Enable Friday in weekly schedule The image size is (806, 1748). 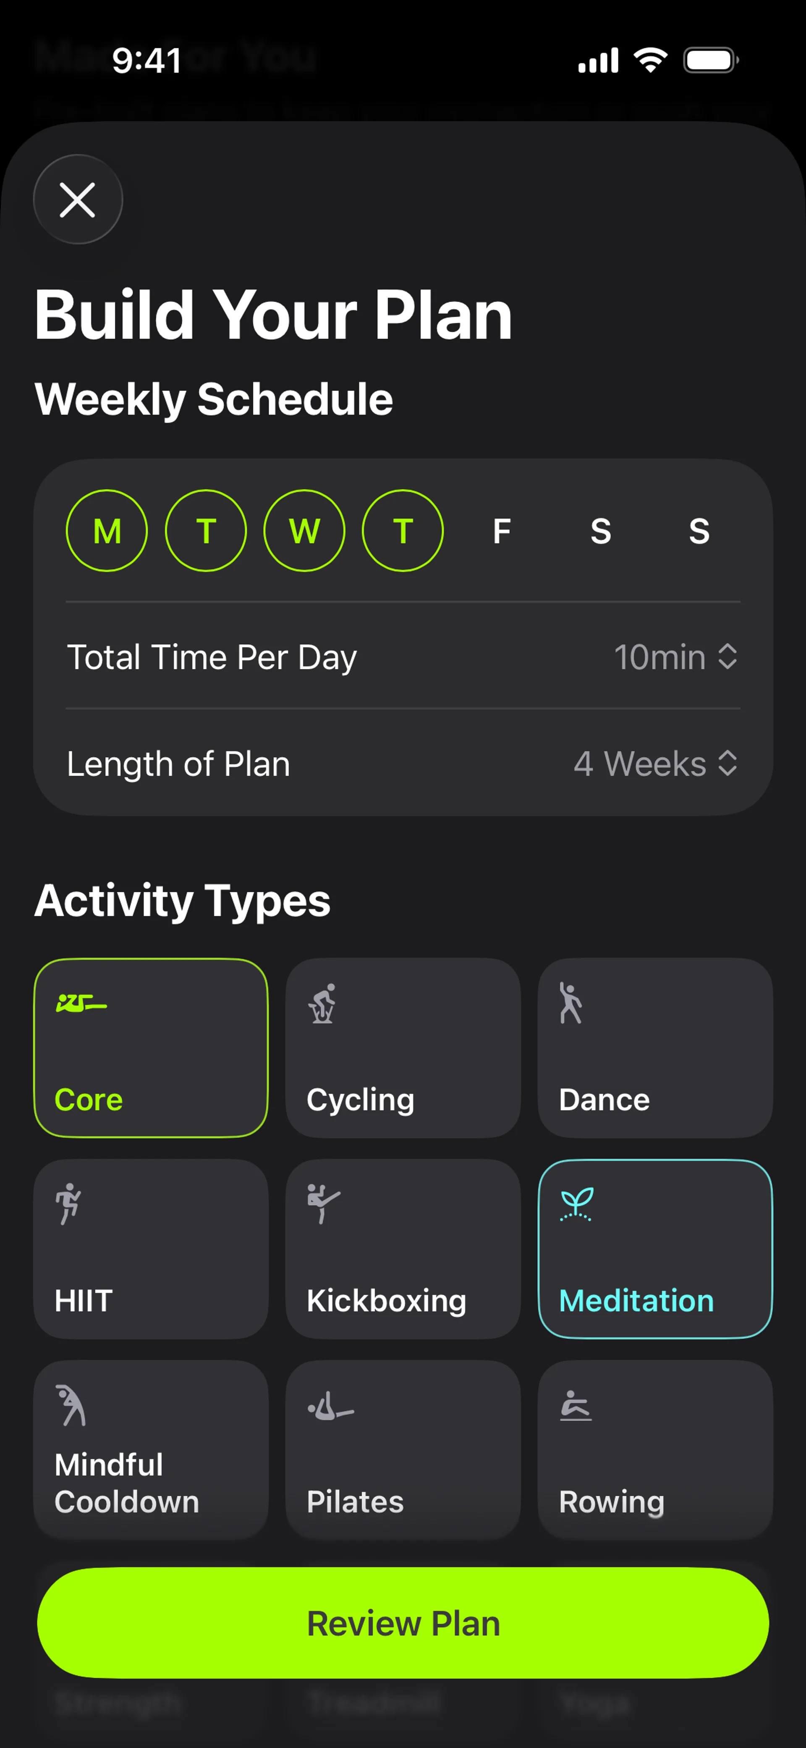pos(501,530)
